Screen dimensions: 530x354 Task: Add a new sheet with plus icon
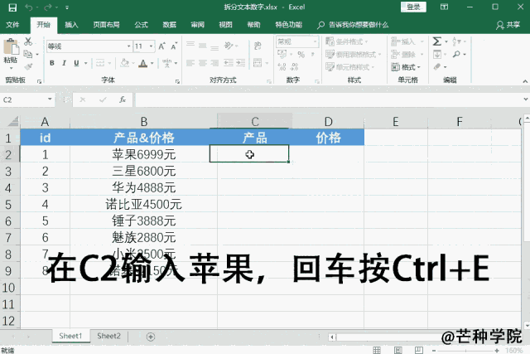151,337
